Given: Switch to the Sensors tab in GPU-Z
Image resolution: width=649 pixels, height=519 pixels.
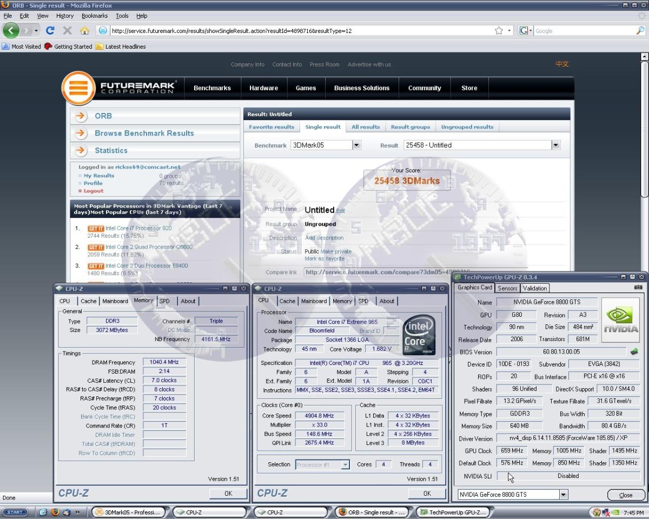Looking at the screenshot, I should (x=507, y=288).
